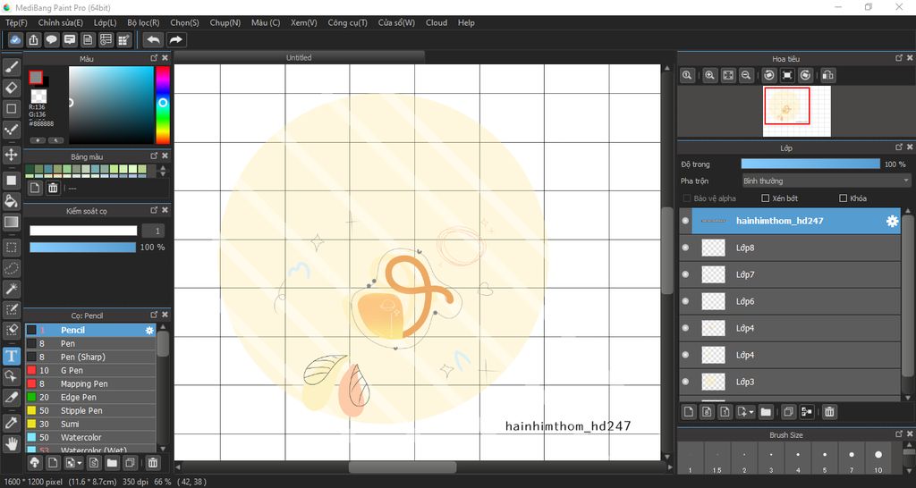Undock the Lớp panel

[x=899, y=147]
